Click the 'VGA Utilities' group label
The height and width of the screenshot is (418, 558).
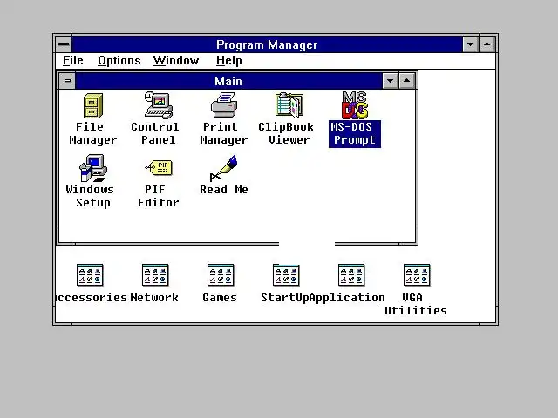pos(416,304)
